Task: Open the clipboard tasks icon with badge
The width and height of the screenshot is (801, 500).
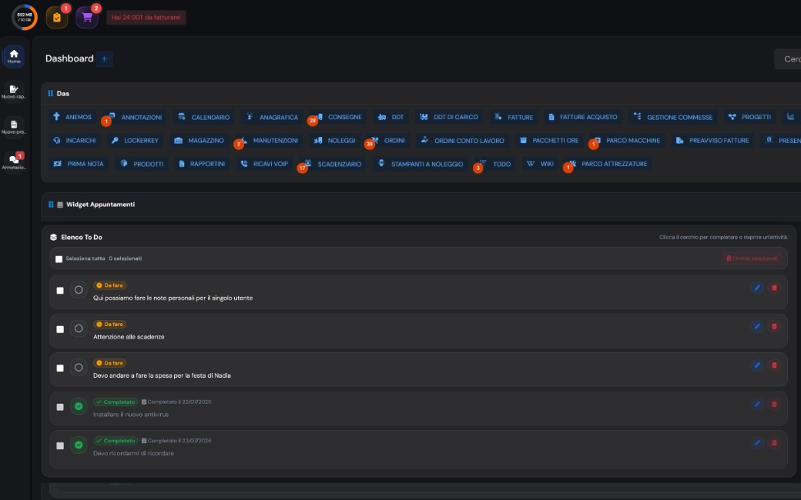Action: [57, 18]
